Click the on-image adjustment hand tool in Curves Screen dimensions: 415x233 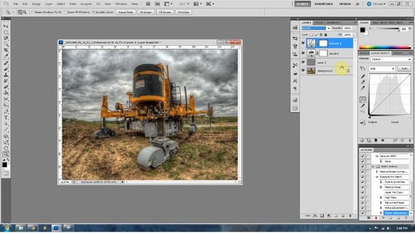click(x=362, y=69)
